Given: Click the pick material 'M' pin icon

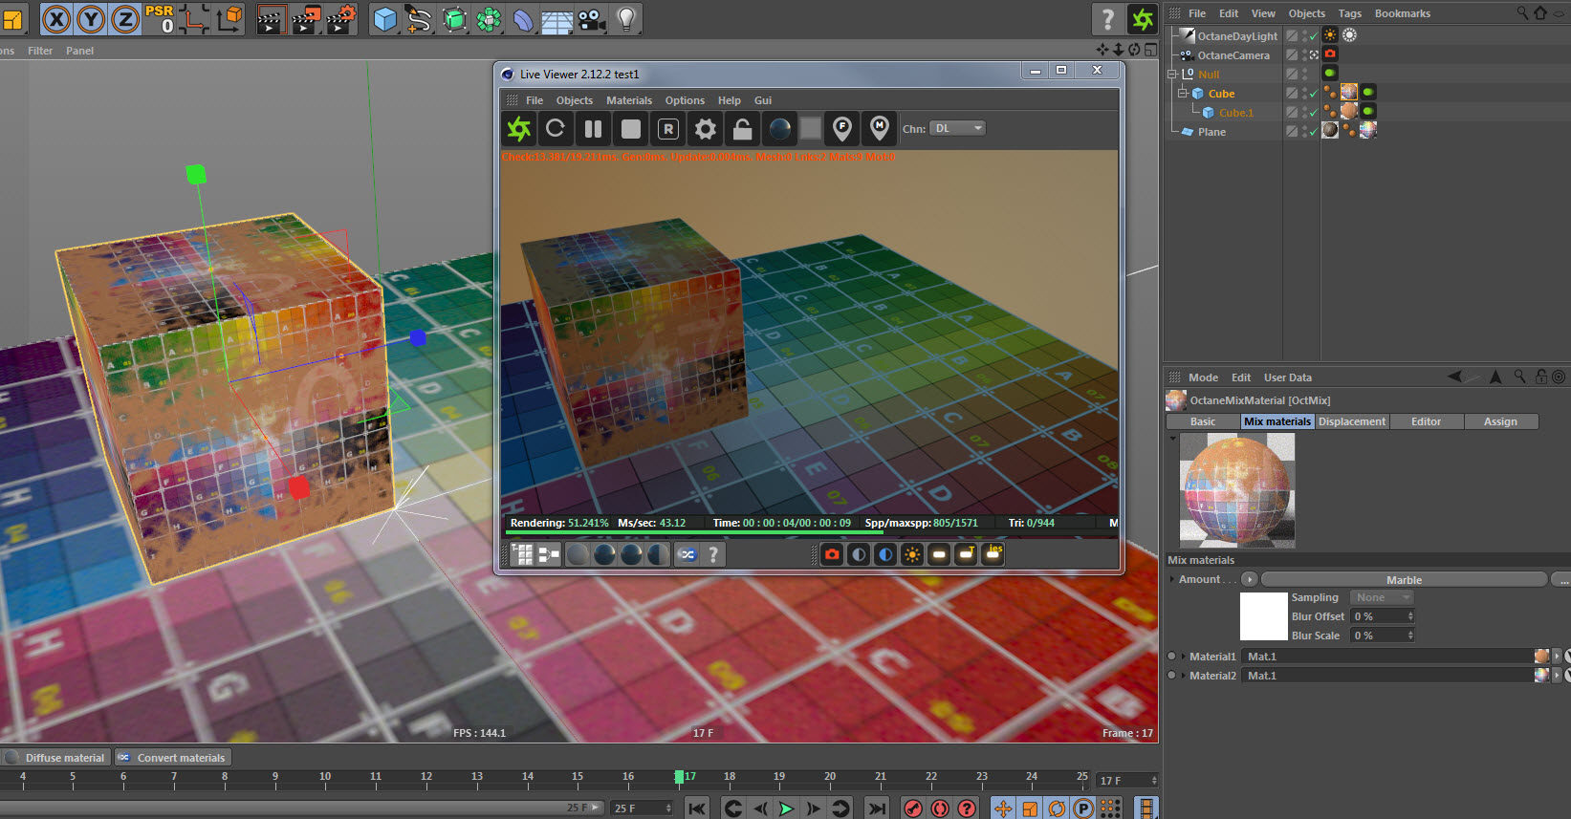Looking at the screenshot, I should click(879, 128).
